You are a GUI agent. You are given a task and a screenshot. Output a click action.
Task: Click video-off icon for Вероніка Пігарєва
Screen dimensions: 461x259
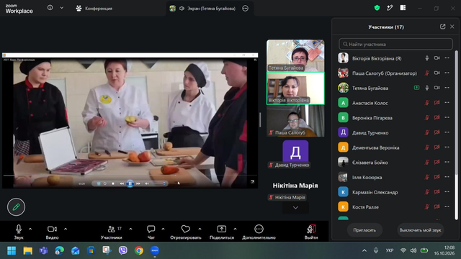click(x=437, y=117)
